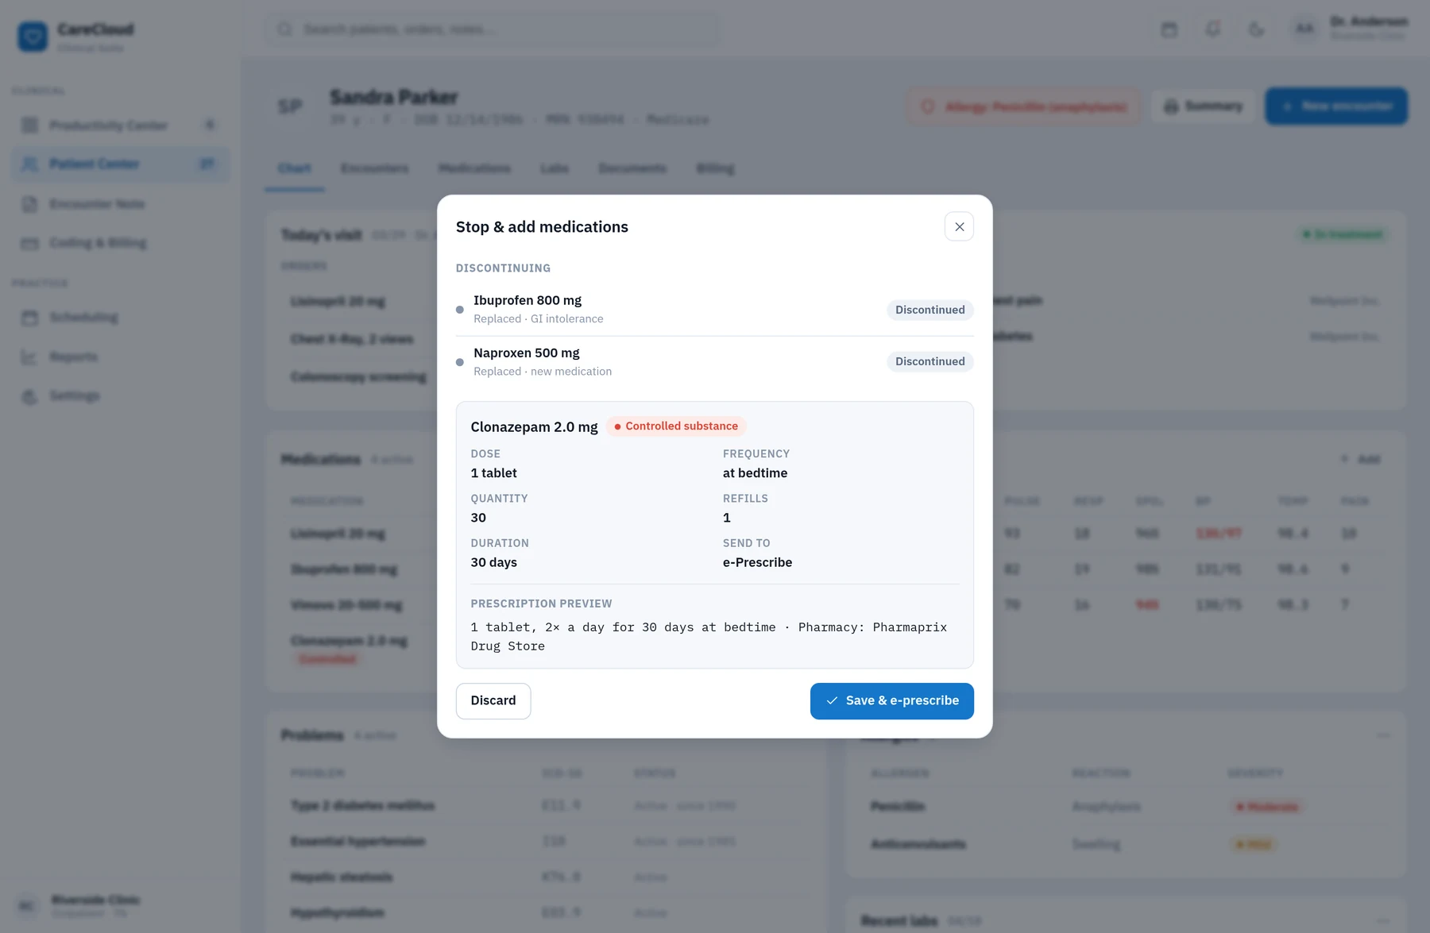Image resolution: width=1430 pixels, height=933 pixels.
Task: Open Coding & Billing in sidebar
Action: pos(121,243)
